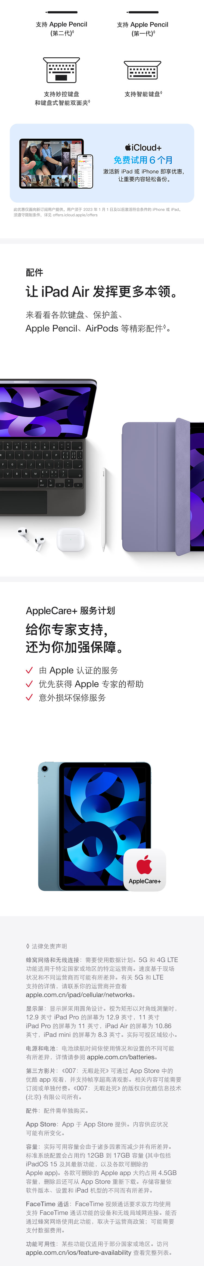Click the AirPods charging case image
This screenshot has height=1266, width=204.
(70, 539)
